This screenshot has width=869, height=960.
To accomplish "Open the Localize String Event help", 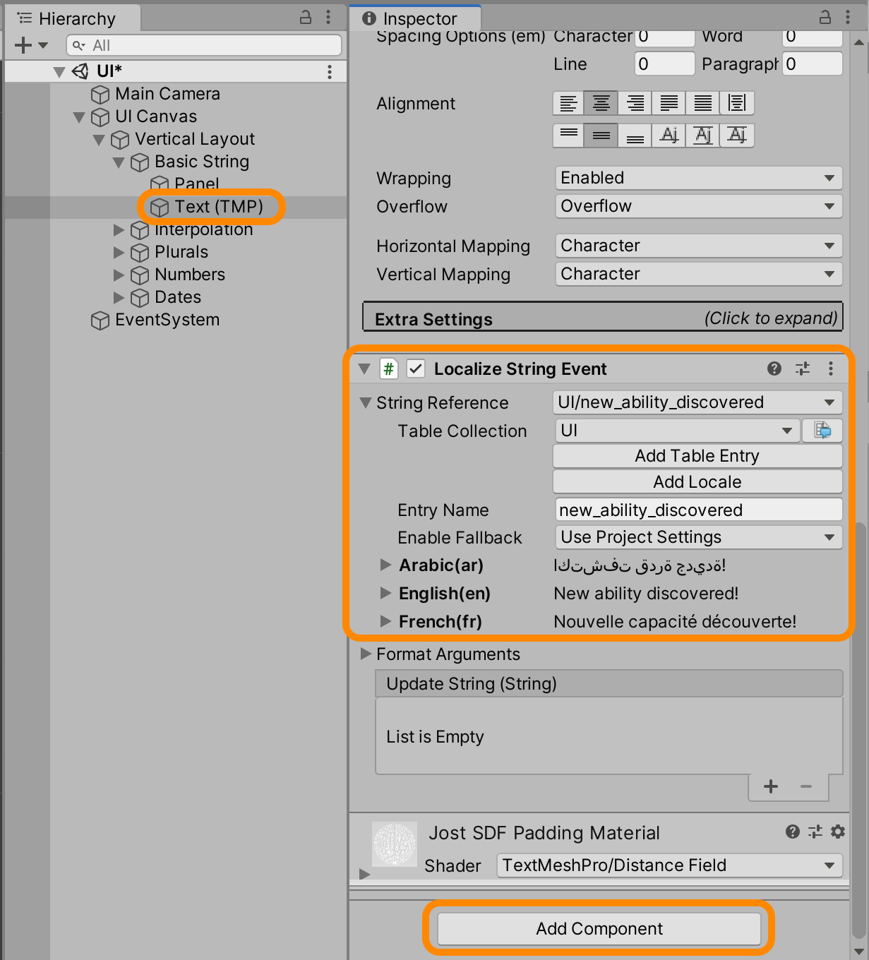I will point(774,368).
